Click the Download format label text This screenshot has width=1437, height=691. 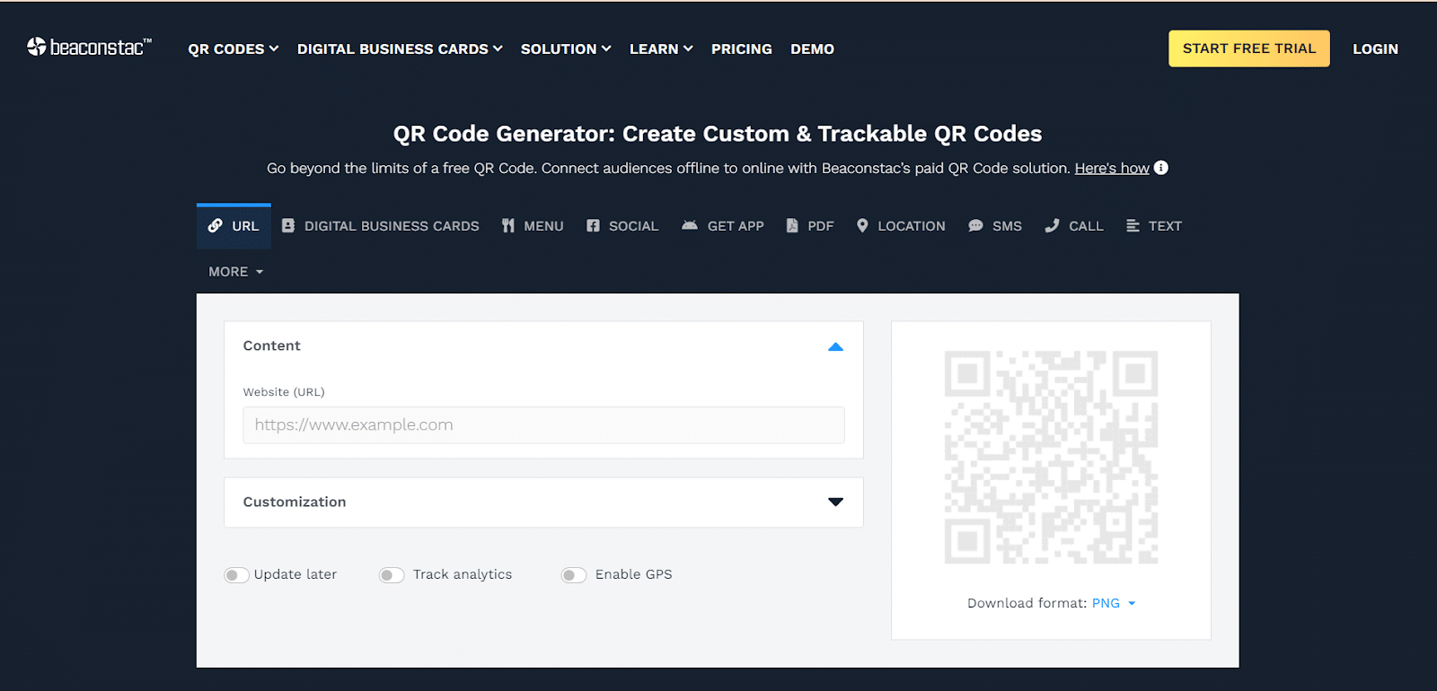pos(1027,603)
